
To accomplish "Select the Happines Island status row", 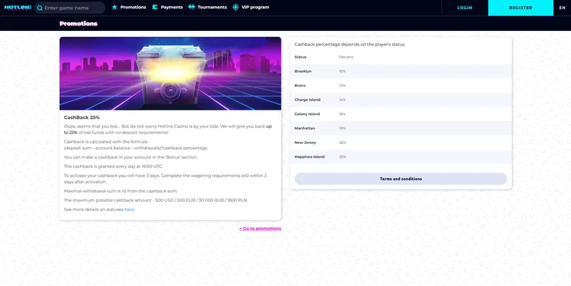I will tap(401, 156).
